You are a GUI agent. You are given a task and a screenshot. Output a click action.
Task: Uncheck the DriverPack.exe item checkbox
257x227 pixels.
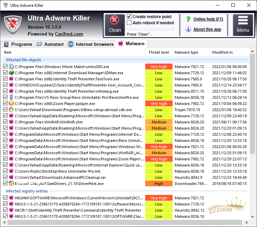pyautogui.click(x=5, y=183)
